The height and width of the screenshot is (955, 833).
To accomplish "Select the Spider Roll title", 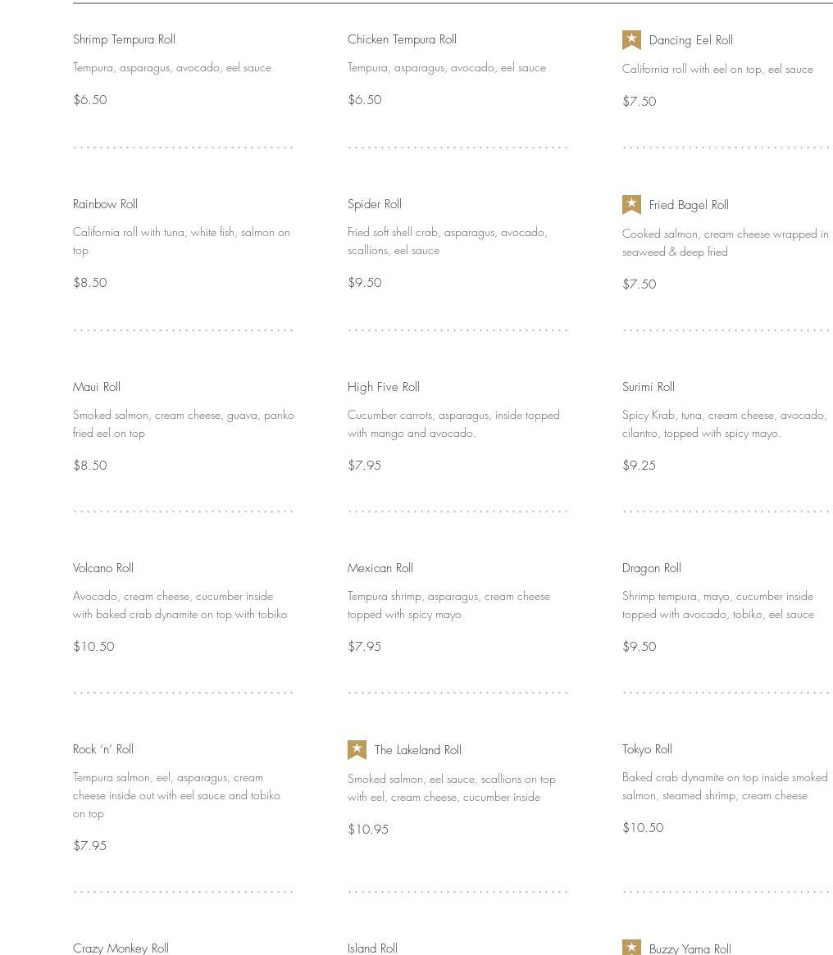I will (x=375, y=204).
